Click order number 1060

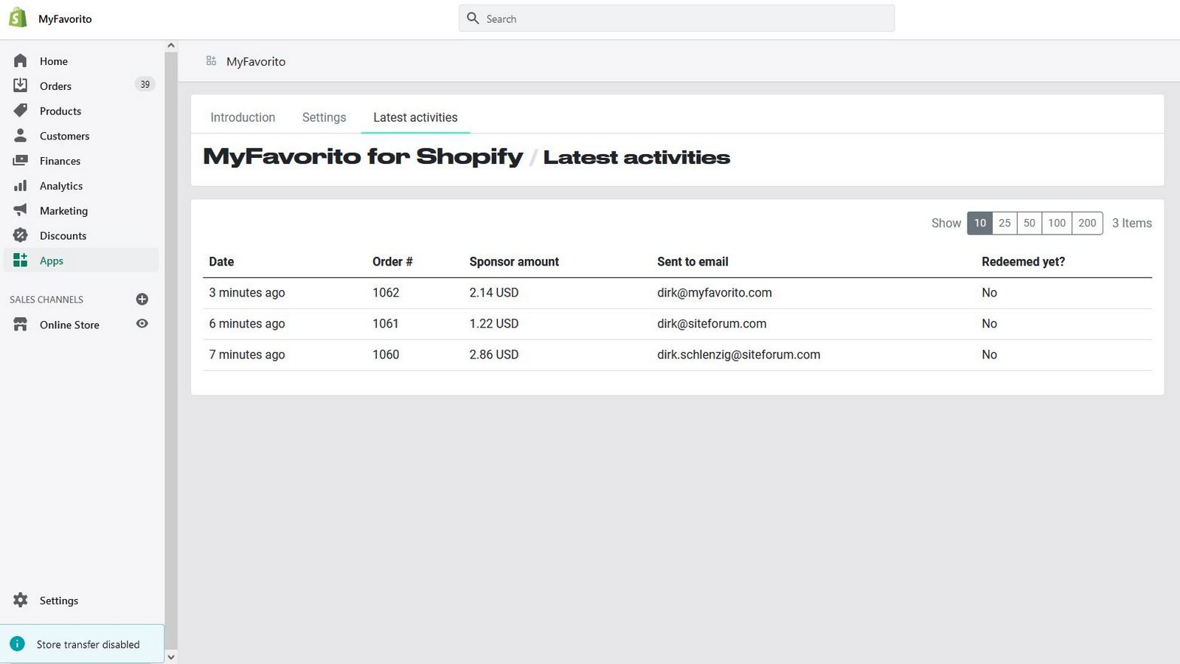coord(386,355)
